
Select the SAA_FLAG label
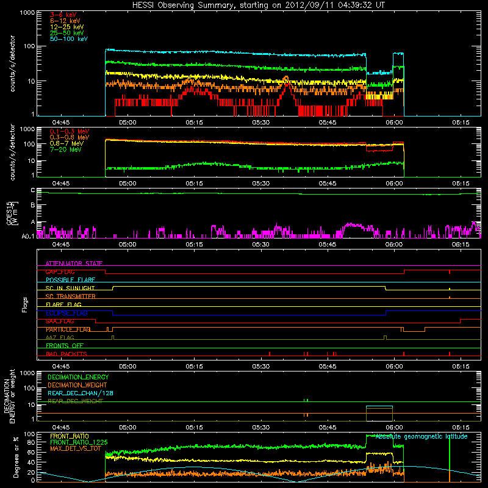click(x=60, y=321)
